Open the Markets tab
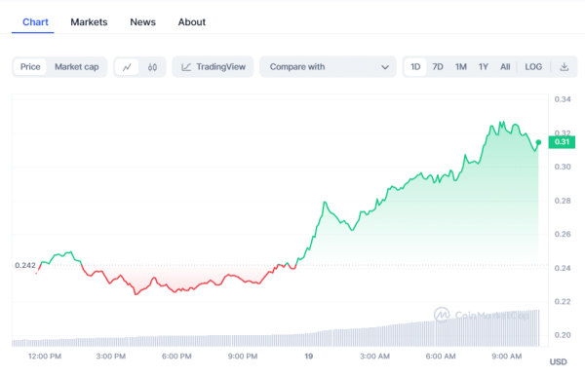Viewport: 585px width, 377px height. coord(89,22)
